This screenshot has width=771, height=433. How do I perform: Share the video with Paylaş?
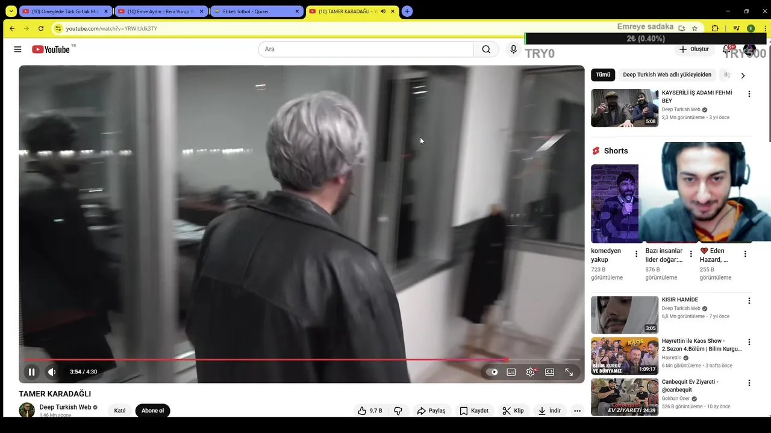[431, 411]
